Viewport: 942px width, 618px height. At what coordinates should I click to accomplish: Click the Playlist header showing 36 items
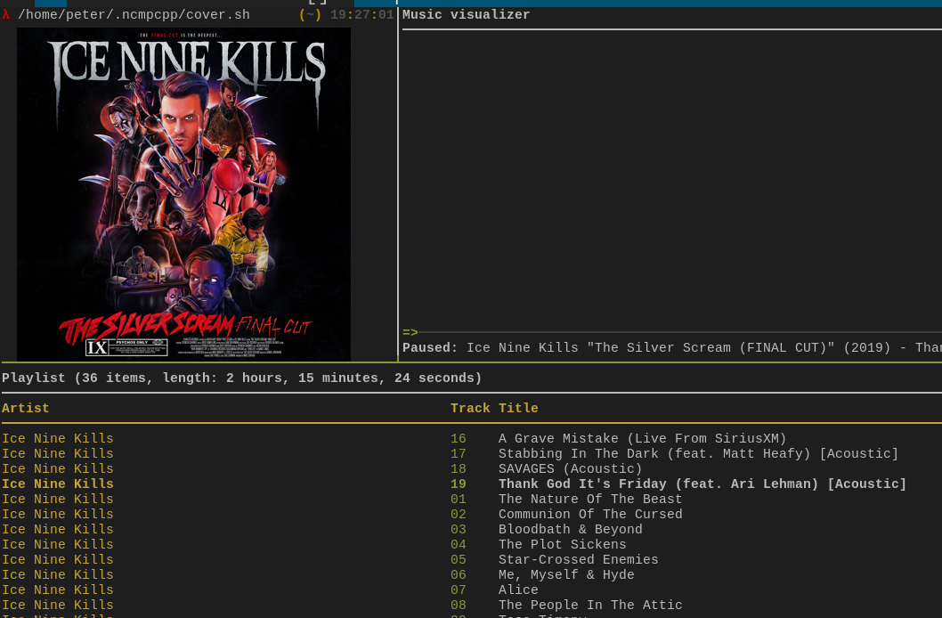pyautogui.click(x=241, y=378)
